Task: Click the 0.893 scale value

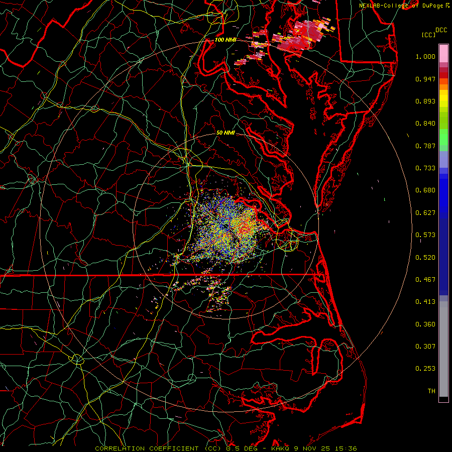Action: 425,101
